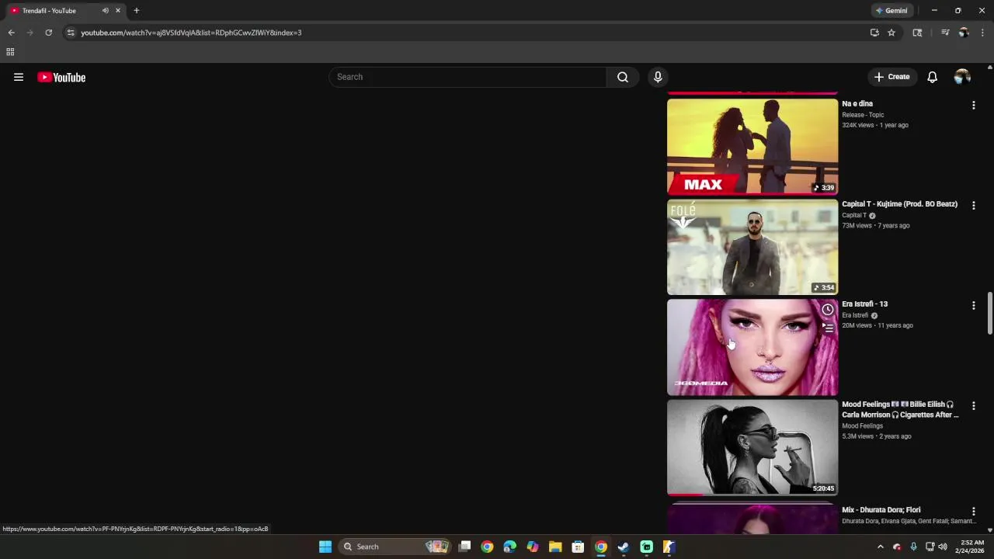Open options menu for Era Istrefi - 13
This screenshot has width=994, height=559.
coord(973,305)
